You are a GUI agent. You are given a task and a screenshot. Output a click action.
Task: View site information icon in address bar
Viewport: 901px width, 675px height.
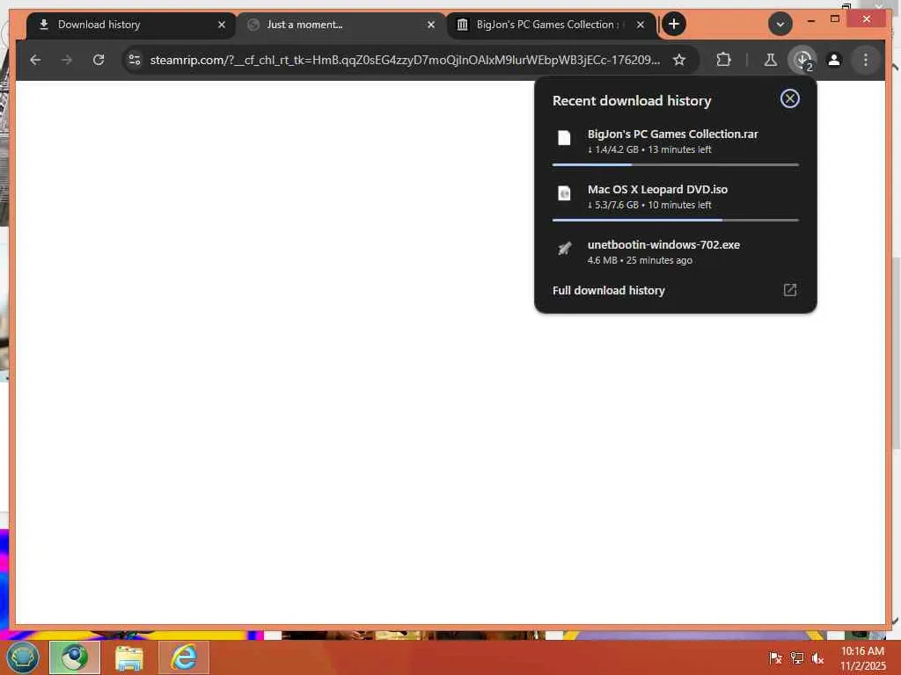pyautogui.click(x=135, y=60)
